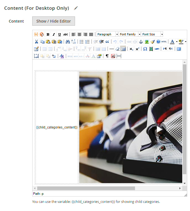Click the cut scissors icon
The width and height of the screenshot is (190, 211).
[x=36, y=42]
